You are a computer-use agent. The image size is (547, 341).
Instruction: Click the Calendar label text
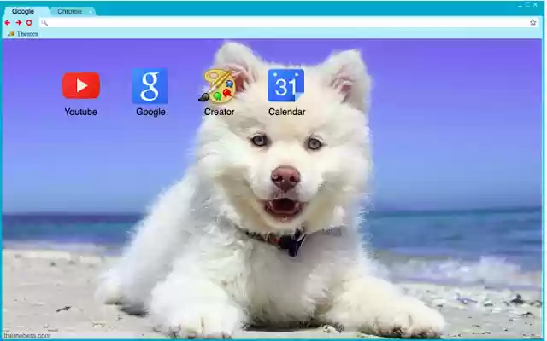pyautogui.click(x=287, y=112)
